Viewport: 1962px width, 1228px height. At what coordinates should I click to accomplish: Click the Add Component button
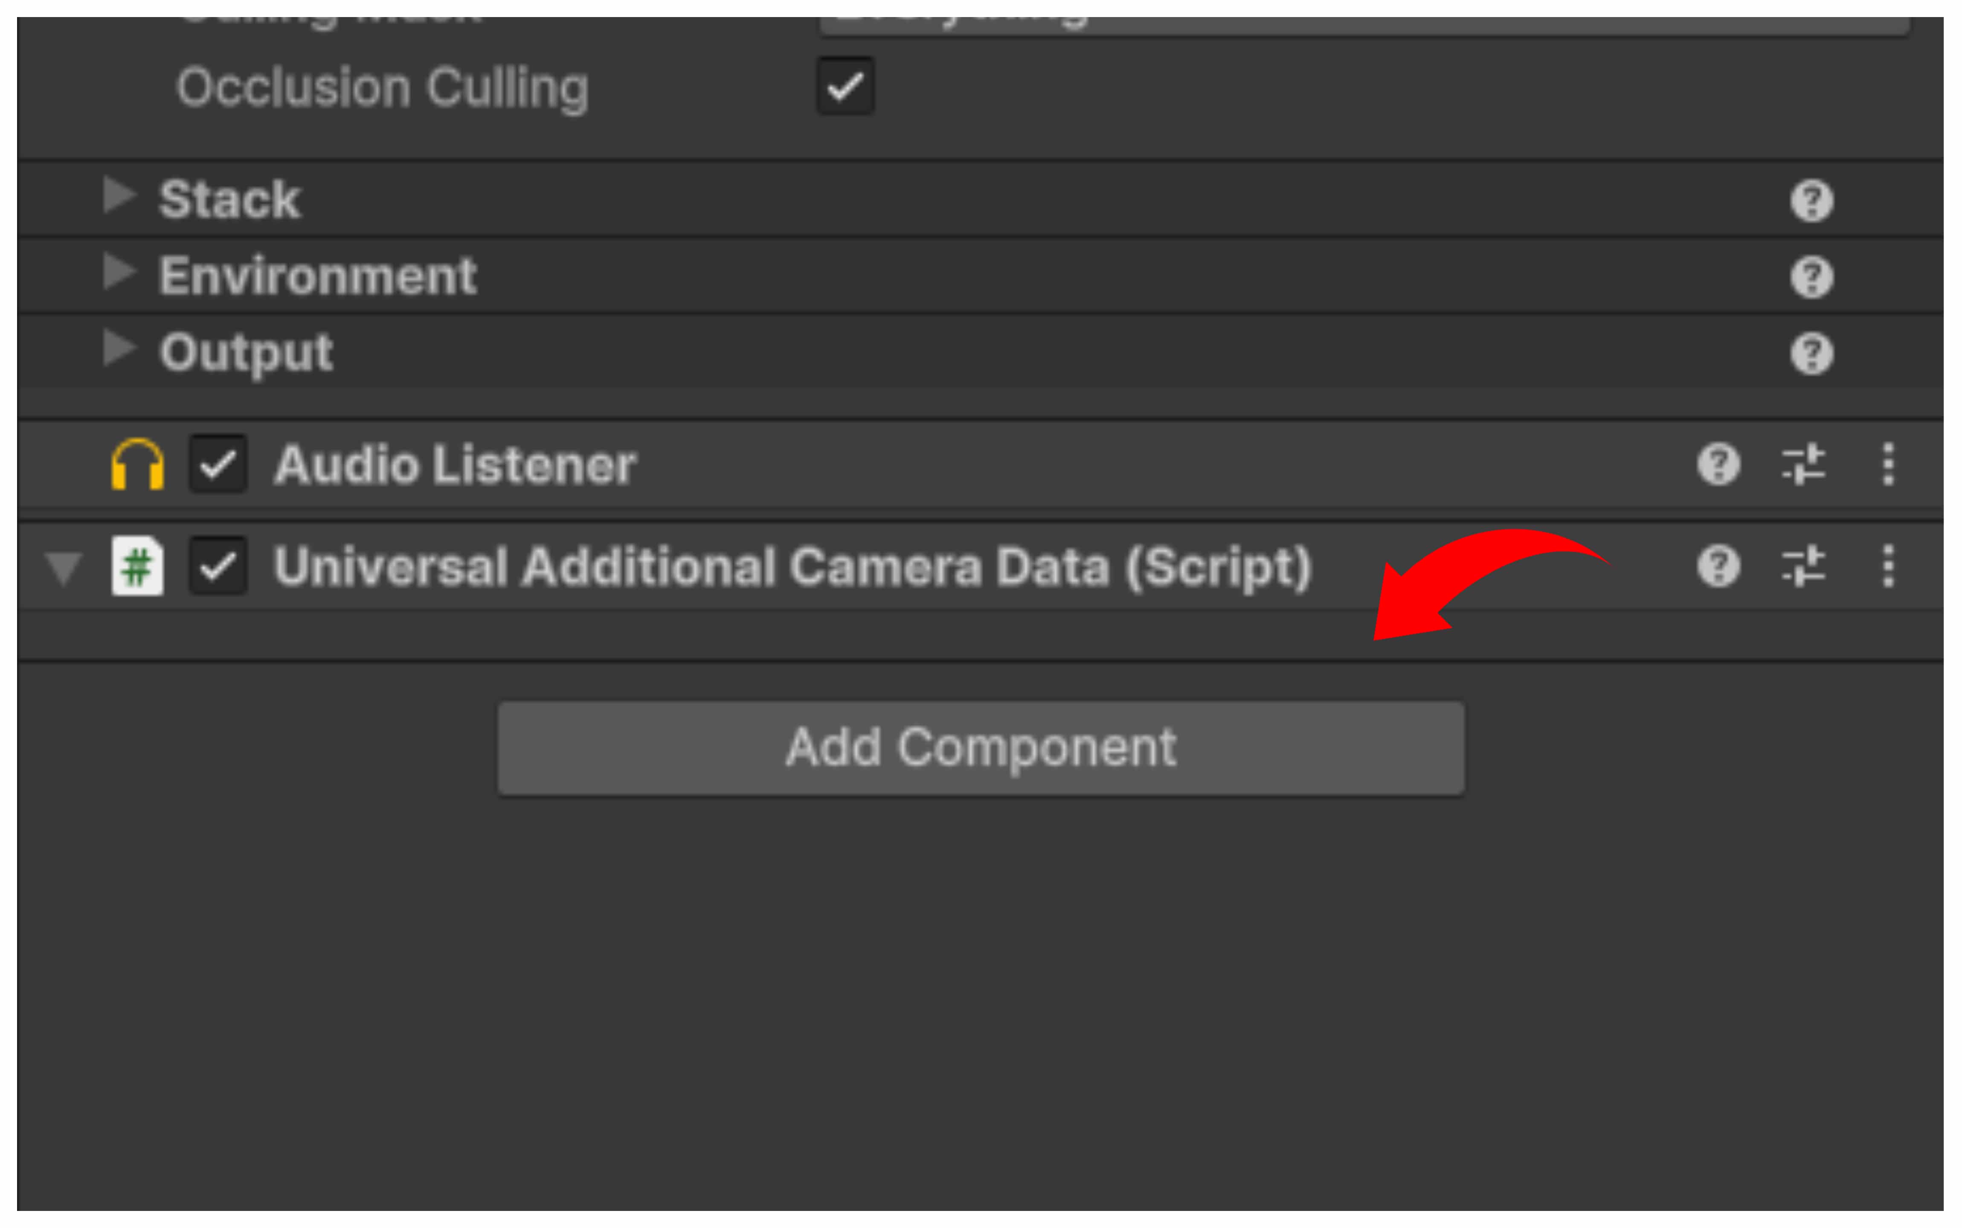981,748
